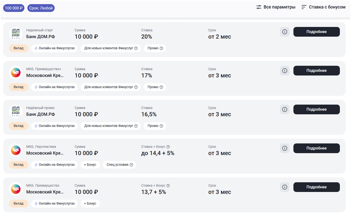Click Онлайн на Финуслугах tag, 20% card
This screenshot has height=216, width=351.
click(54, 48)
